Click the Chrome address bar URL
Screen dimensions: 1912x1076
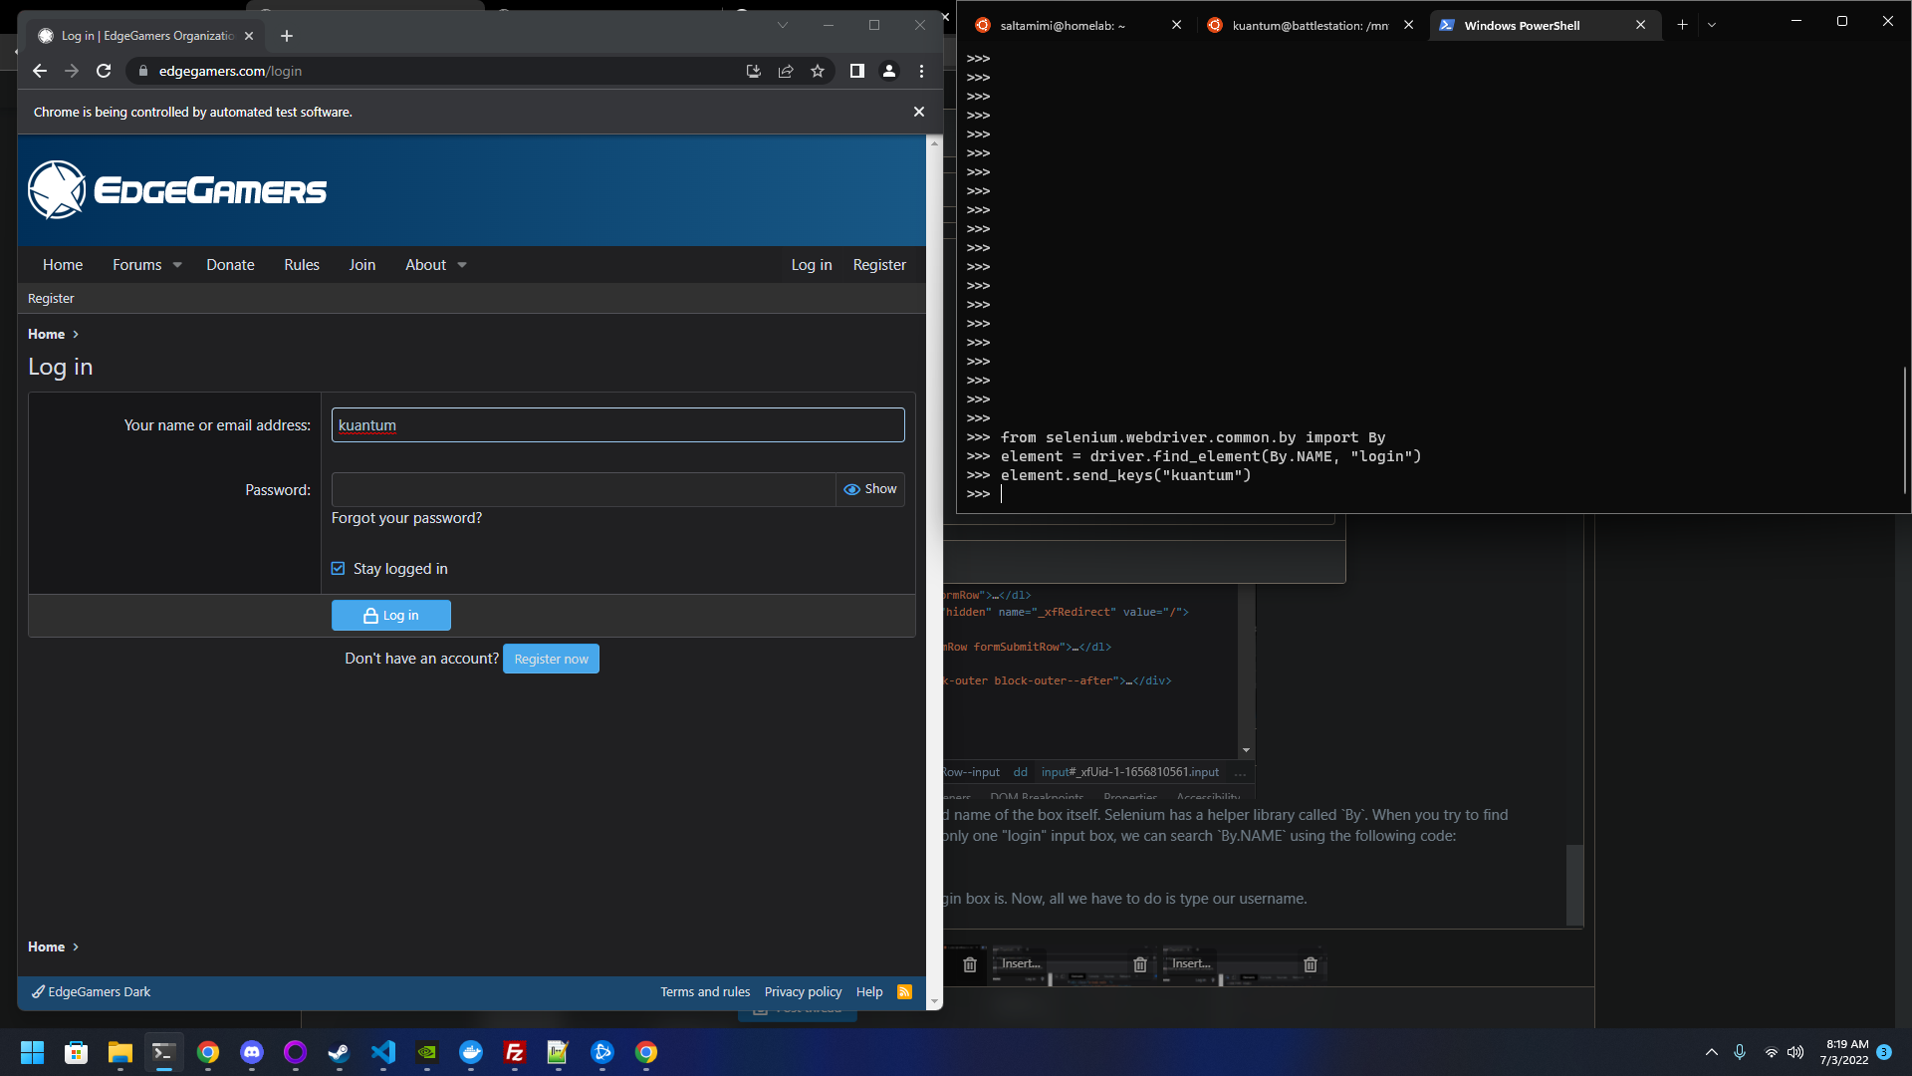tap(231, 71)
